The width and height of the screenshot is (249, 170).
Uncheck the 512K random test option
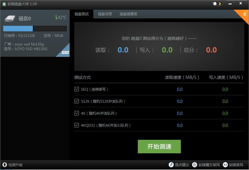point(77,101)
